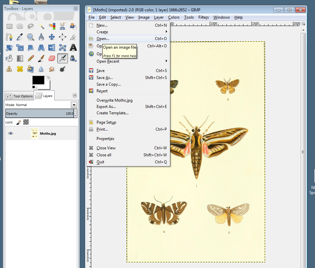Screen dimensions: 315x268
Task: Click the Moths.jpg layer thumbnail
Action: pyautogui.click(x=35, y=133)
